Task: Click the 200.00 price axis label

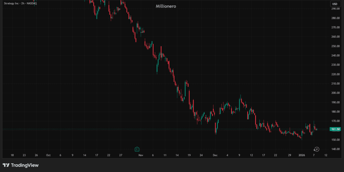Action: (x=336, y=93)
